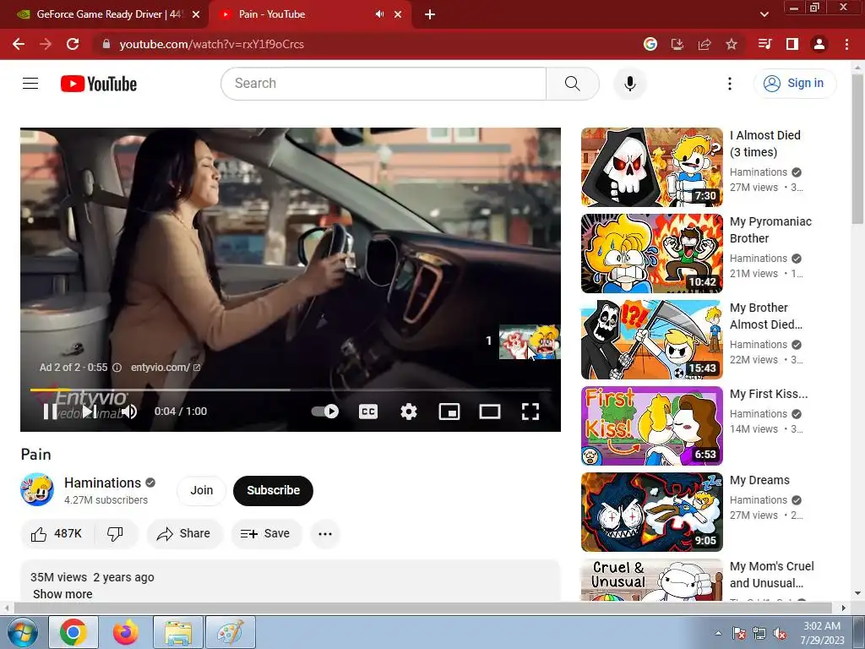
Task: Bookmark this page with star
Action: pyautogui.click(x=732, y=44)
